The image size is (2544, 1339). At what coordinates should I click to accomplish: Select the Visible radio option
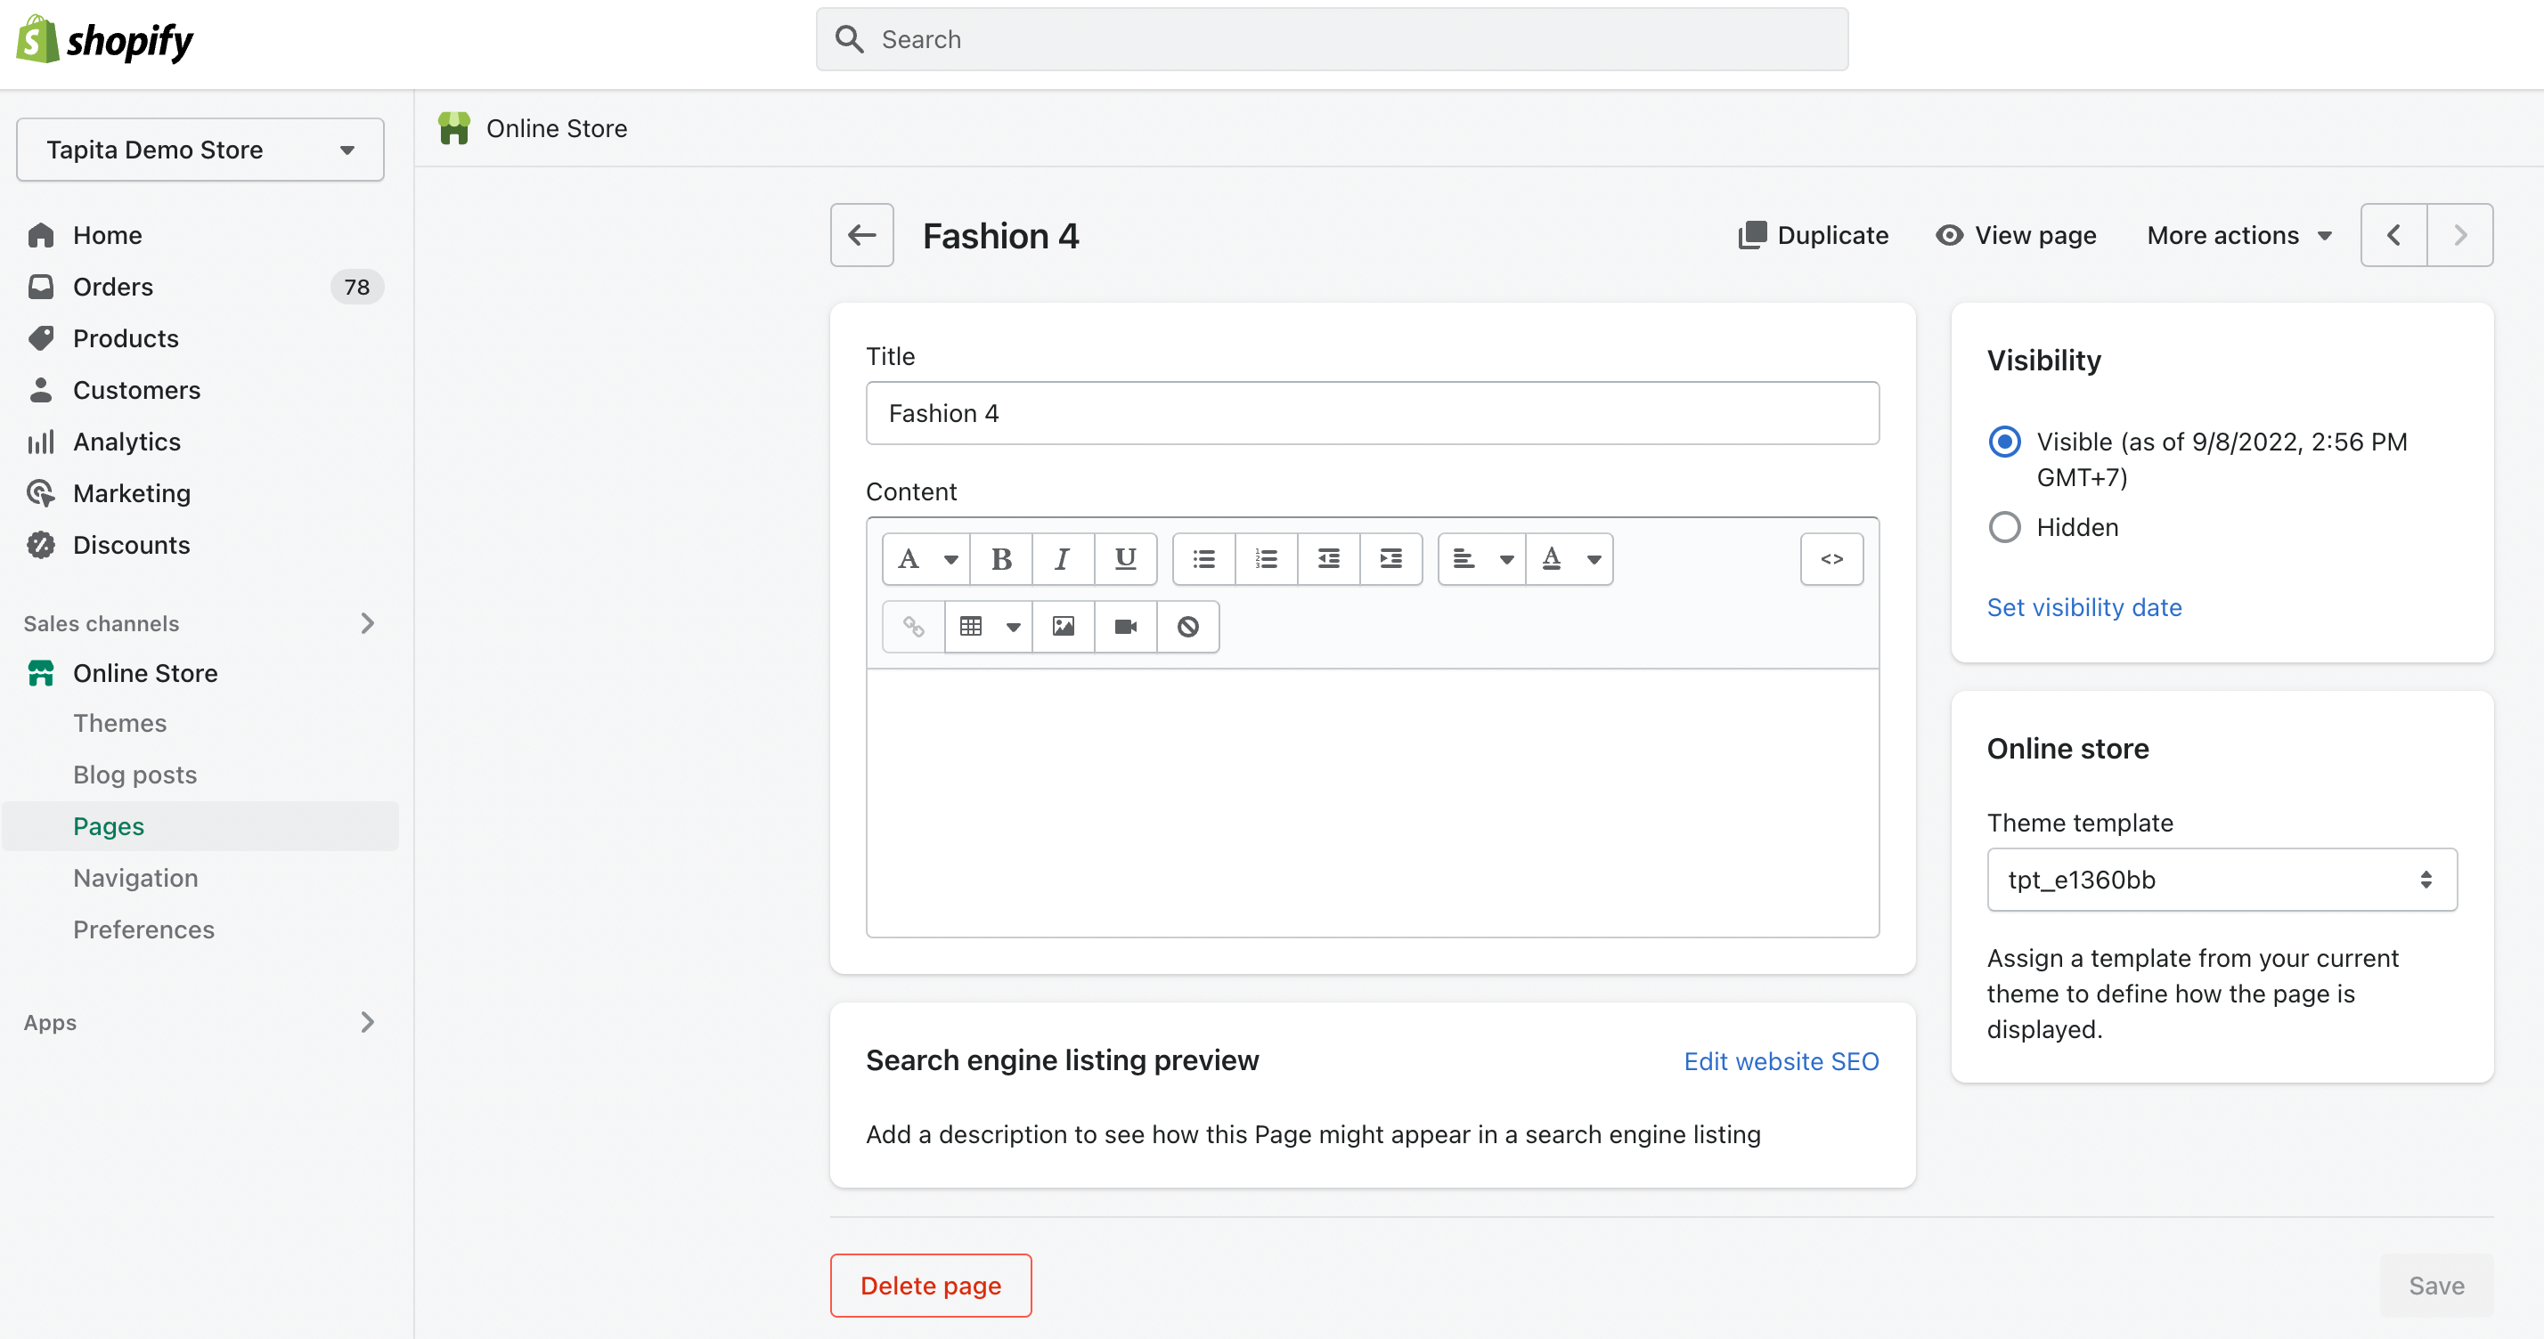coord(2004,442)
